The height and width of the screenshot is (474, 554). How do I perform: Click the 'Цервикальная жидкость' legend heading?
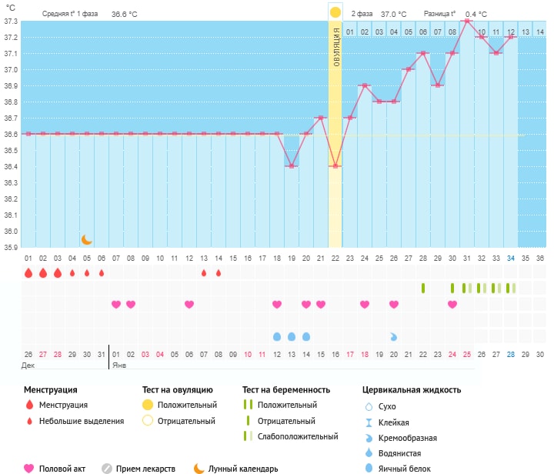pos(412,389)
